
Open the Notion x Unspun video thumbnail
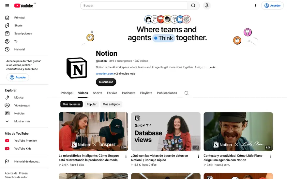(93, 132)
